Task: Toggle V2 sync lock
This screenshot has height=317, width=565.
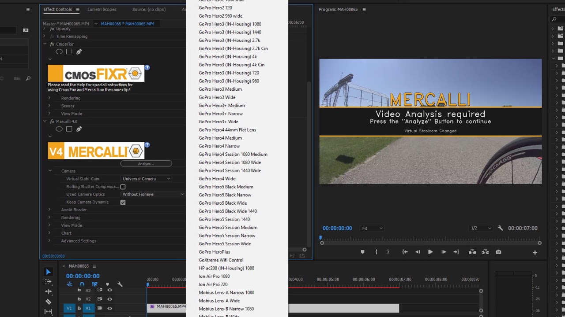Action: [100, 299]
